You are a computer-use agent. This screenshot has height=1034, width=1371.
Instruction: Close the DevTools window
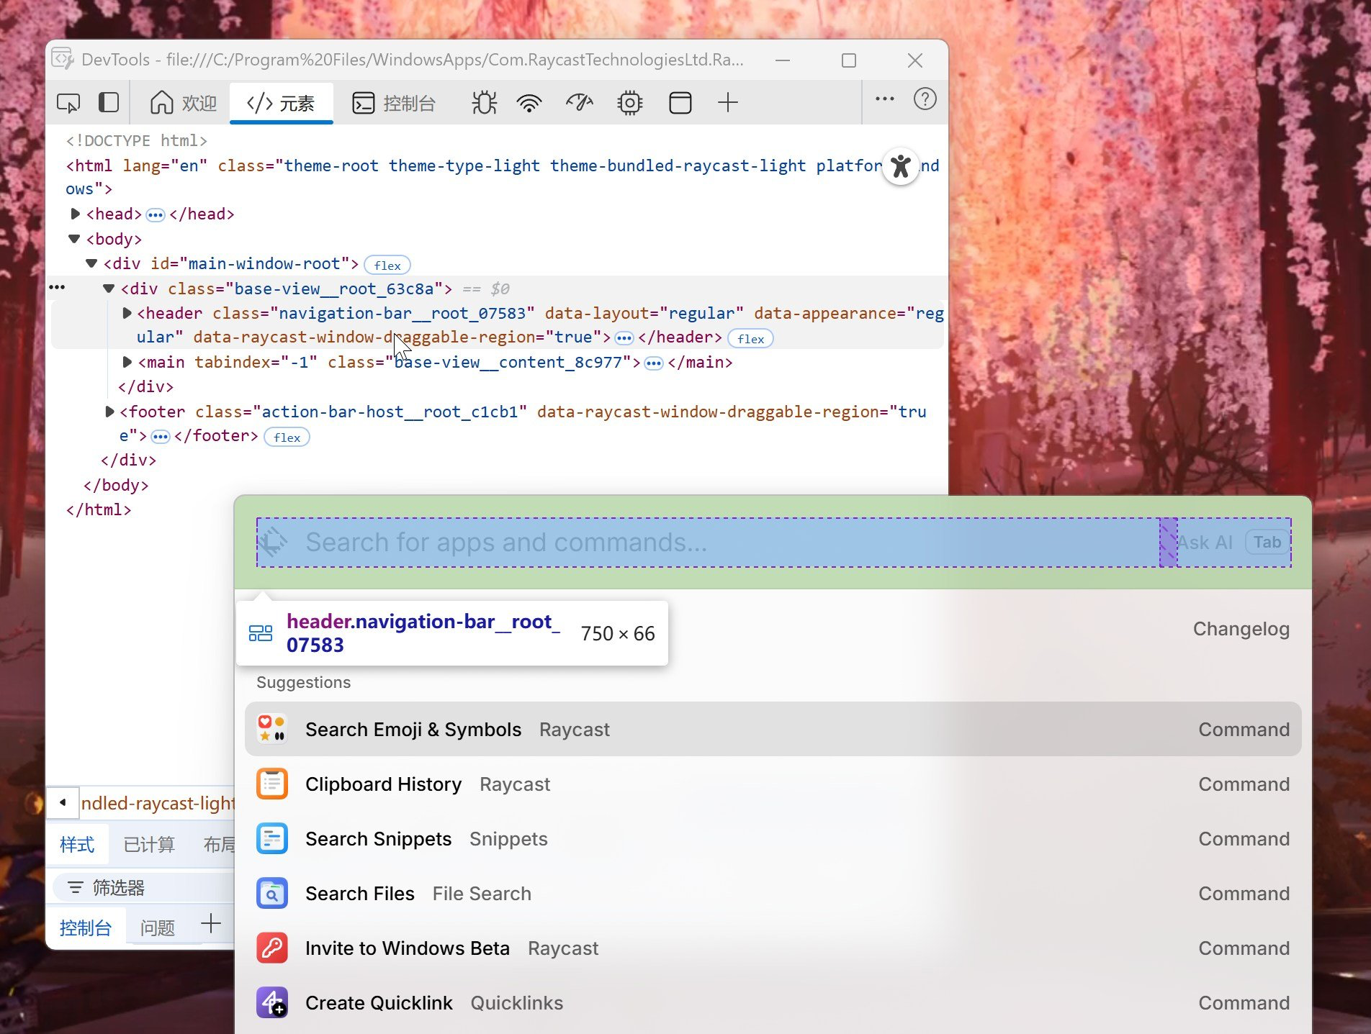(x=915, y=60)
